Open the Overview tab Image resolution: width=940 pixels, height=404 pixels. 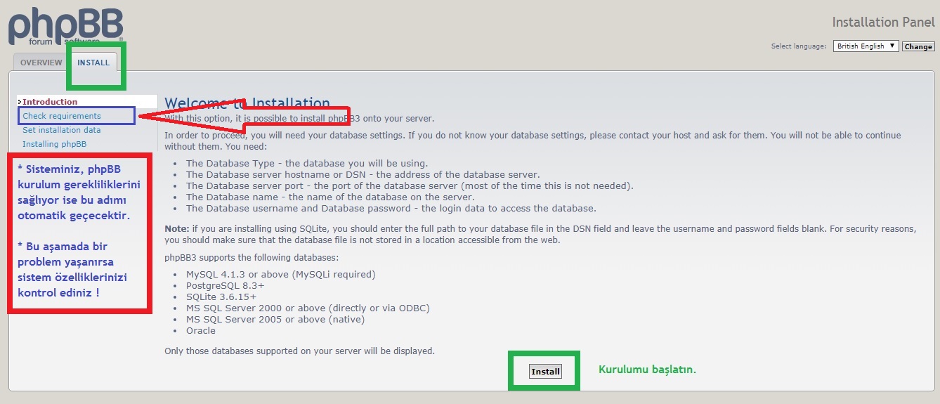41,63
